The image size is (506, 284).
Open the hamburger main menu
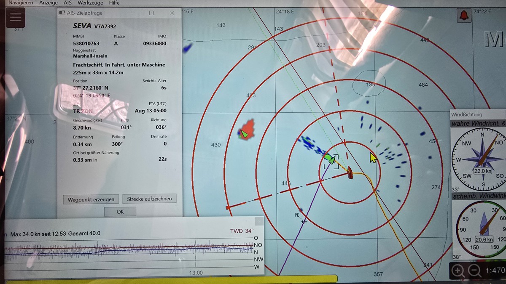coord(15,17)
